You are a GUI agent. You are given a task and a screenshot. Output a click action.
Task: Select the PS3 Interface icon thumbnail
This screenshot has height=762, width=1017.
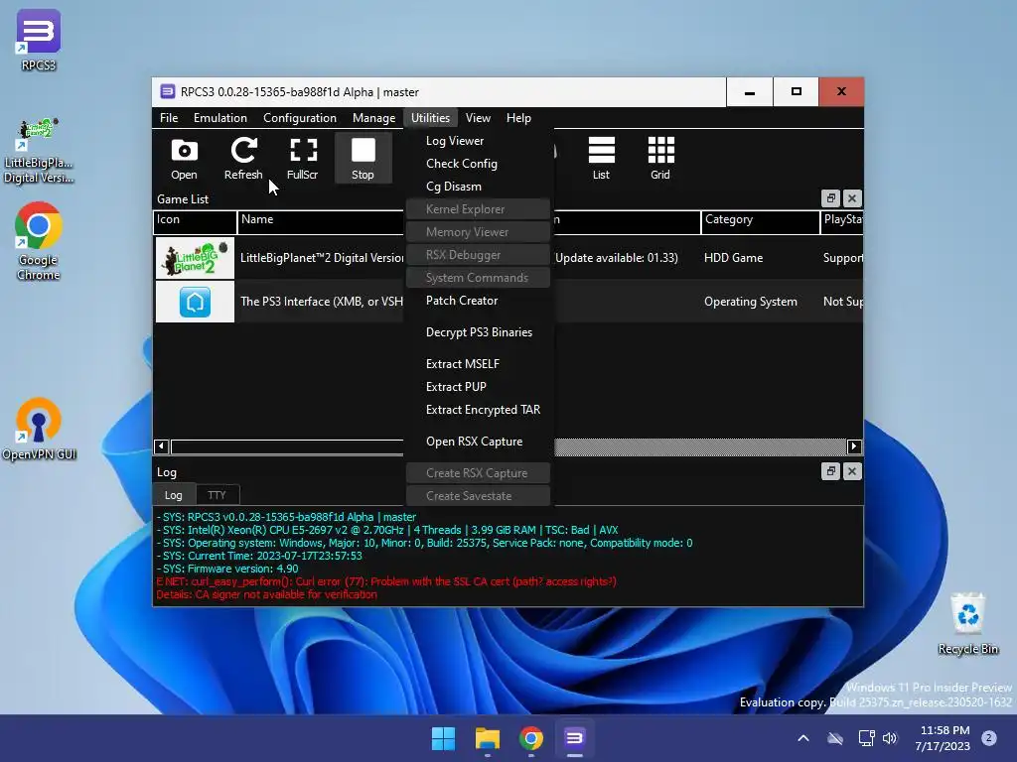click(196, 302)
